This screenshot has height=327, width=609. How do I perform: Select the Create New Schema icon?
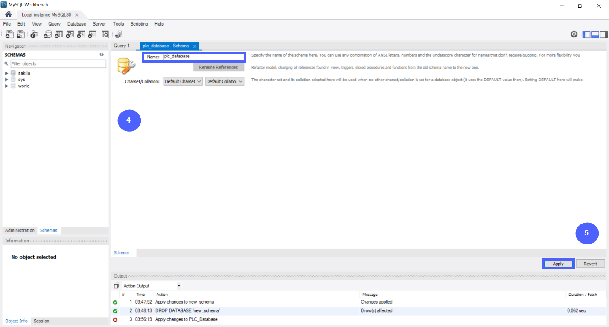[48, 34]
